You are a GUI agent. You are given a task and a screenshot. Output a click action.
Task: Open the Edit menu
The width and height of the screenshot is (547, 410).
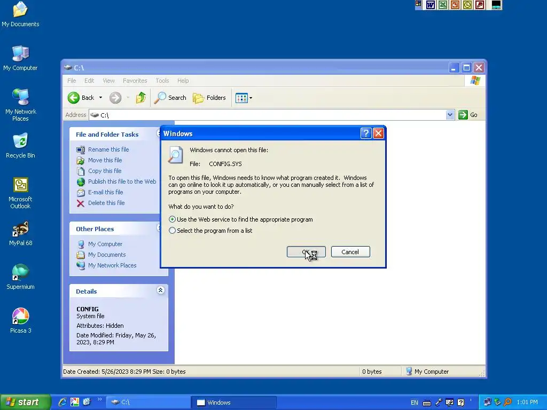tap(89, 81)
